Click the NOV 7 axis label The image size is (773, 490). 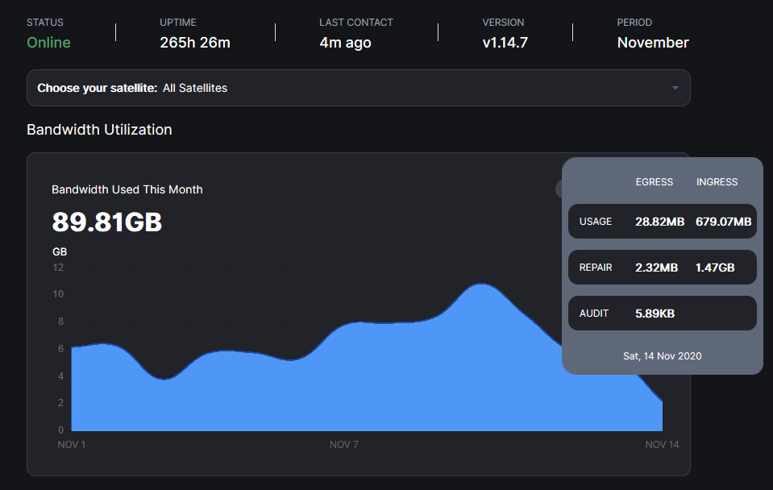tap(344, 444)
